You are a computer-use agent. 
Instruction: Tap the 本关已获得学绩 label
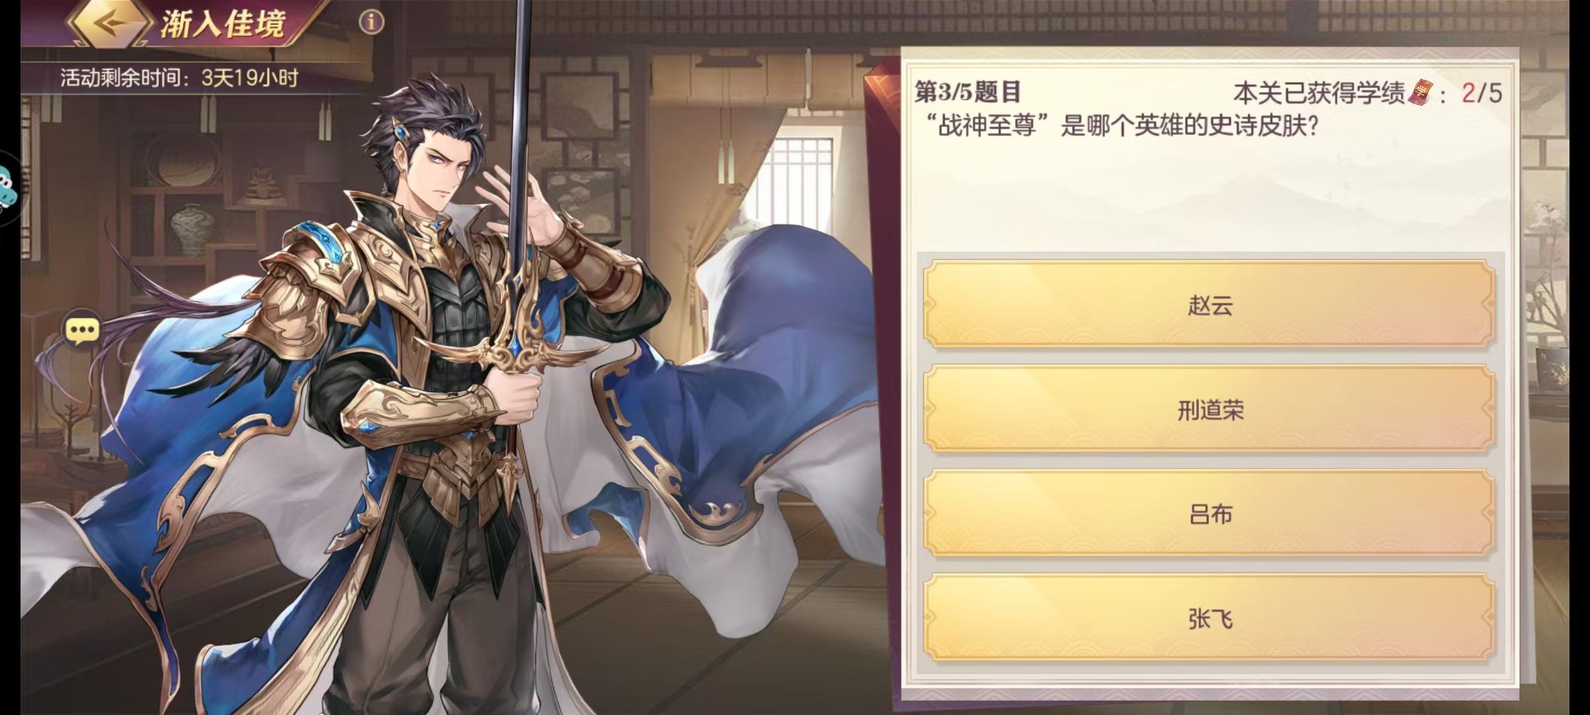(x=1318, y=93)
